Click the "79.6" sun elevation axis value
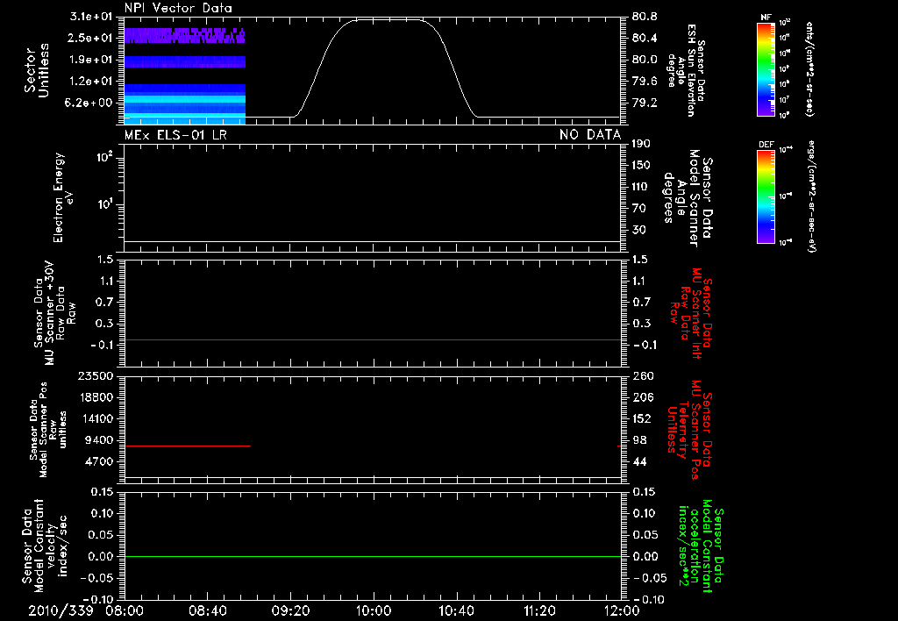898x621 pixels. pyautogui.click(x=645, y=82)
